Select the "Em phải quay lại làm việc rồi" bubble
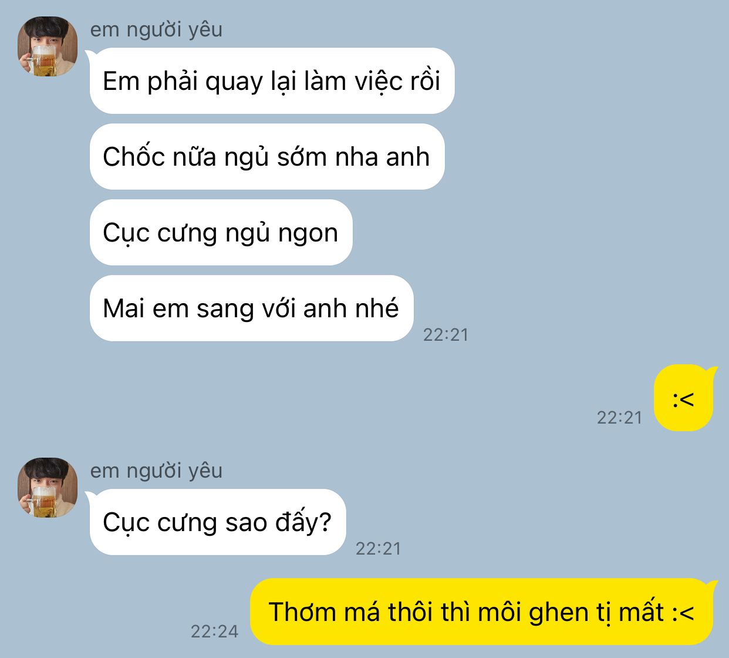 point(272,80)
